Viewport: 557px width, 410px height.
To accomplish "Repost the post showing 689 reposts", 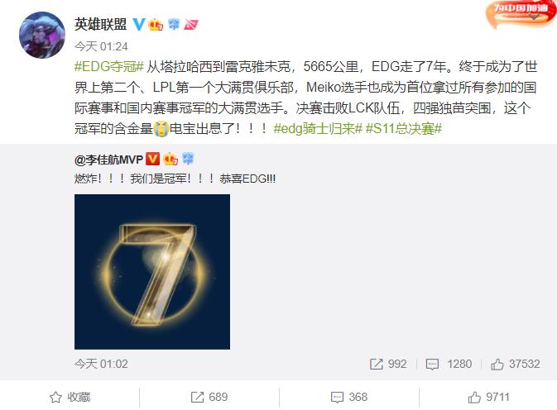I will click(x=209, y=397).
